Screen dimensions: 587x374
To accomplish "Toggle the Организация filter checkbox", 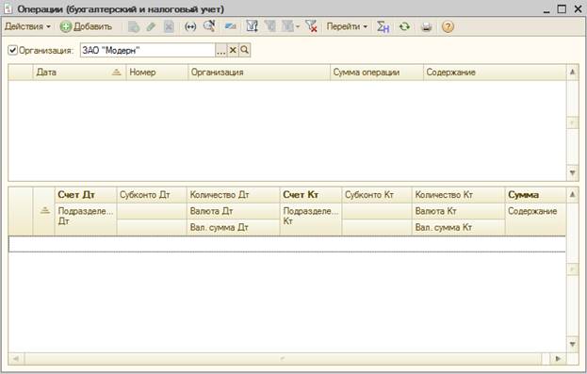I will [x=13, y=50].
